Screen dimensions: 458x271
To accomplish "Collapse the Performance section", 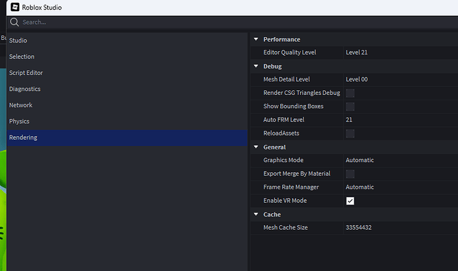I will [x=256, y=39].
